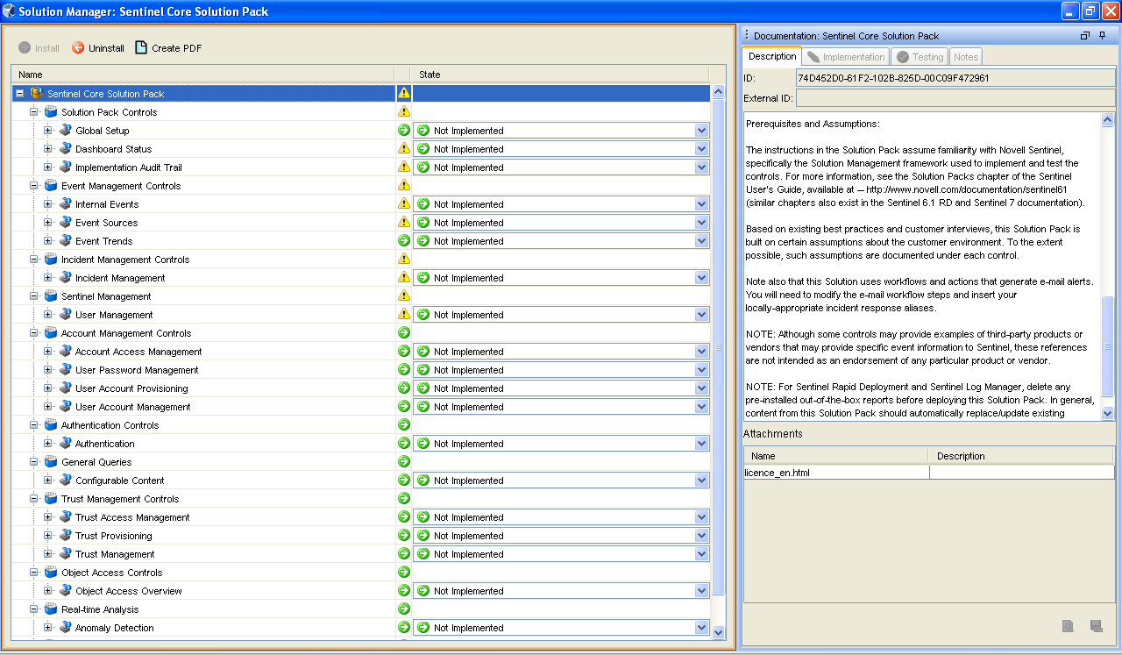
Task: Click down arrow of tree list scrollbar
Action: pyautogui.click(x=719, y=631)
